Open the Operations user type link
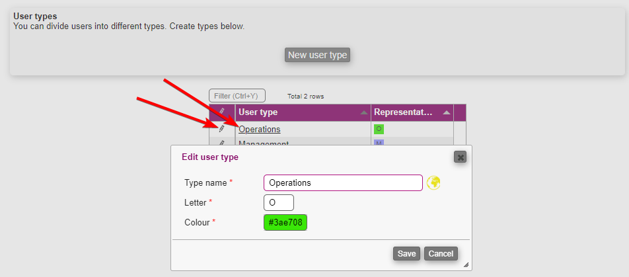 (259, 129)
